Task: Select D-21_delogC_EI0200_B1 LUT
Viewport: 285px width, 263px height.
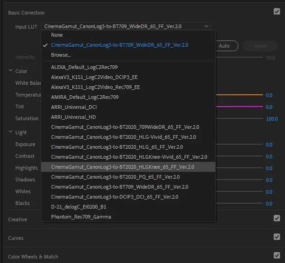Action: [x=128, y=207]
